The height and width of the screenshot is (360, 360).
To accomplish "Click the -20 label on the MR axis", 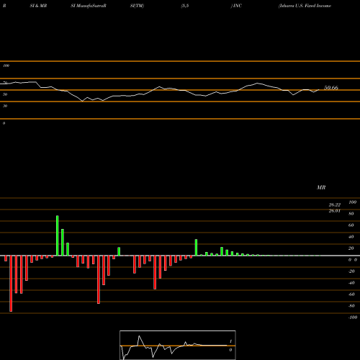I will [x=351, y=271].
